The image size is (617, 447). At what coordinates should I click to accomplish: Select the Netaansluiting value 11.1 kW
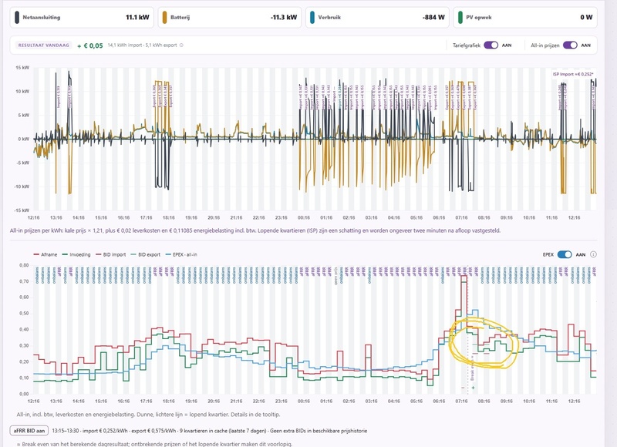(137, 17)
